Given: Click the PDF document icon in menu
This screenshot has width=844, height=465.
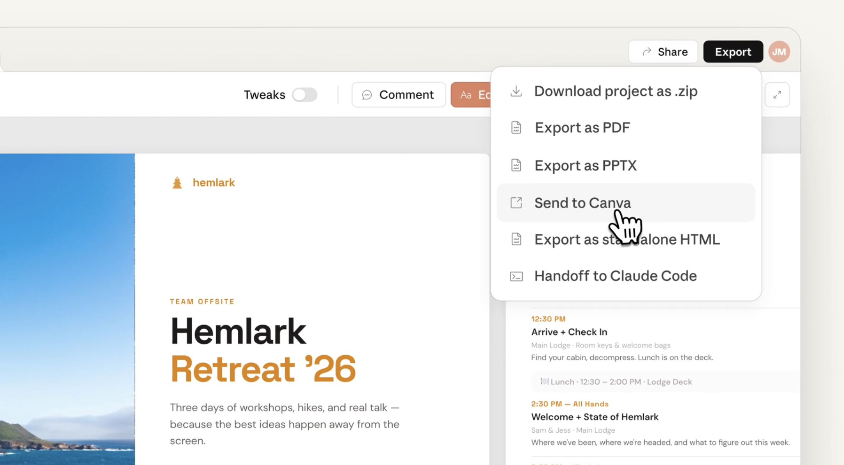Looking at the screenshot, I should pos(516,128).
